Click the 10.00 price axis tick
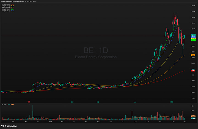Screen dimensions: 198x129 (x=193, y=92)
